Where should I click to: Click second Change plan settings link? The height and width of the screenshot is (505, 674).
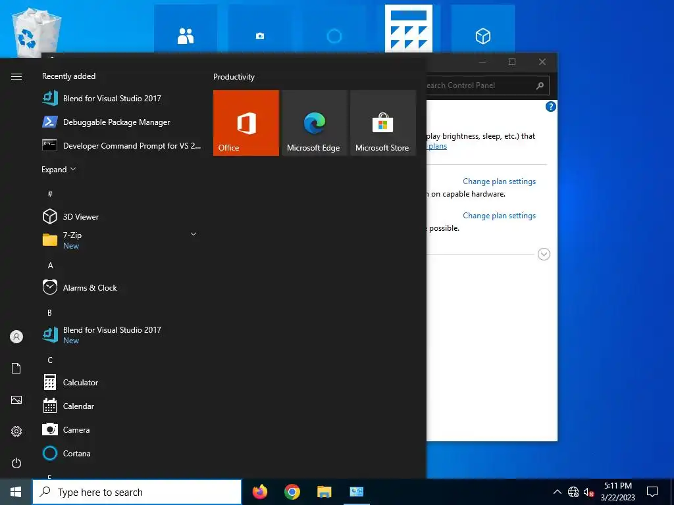[x=499, y=216]
